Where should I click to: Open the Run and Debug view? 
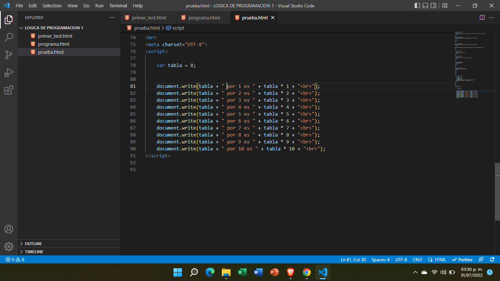click(9, 72)
